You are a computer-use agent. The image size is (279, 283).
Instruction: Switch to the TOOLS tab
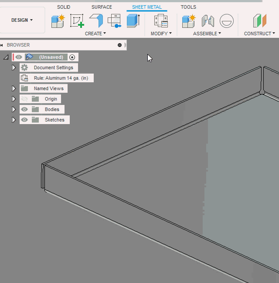[x=188, y=7]
